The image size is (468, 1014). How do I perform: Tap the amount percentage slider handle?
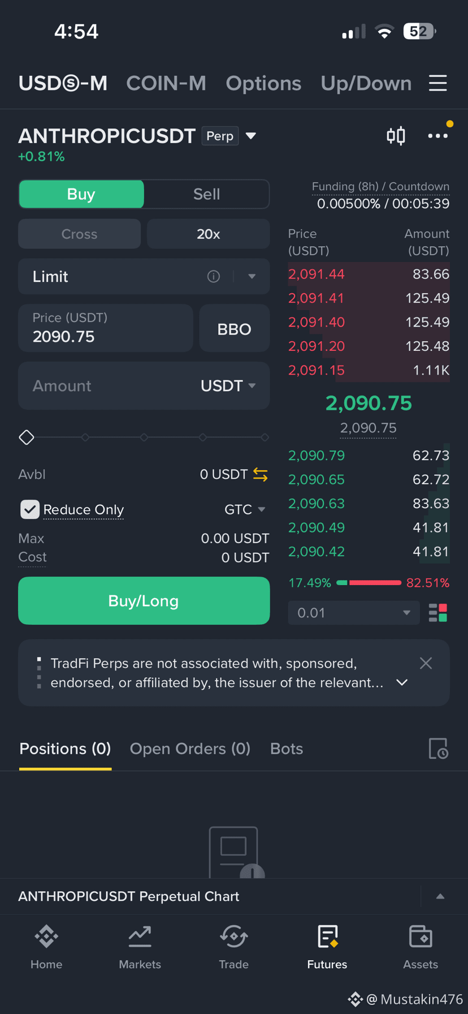(27, 437)
